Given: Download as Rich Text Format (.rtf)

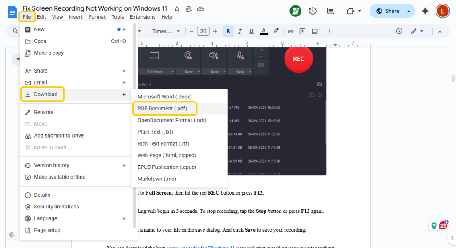Looking at the screenshot, I should (x=179, y=144).
